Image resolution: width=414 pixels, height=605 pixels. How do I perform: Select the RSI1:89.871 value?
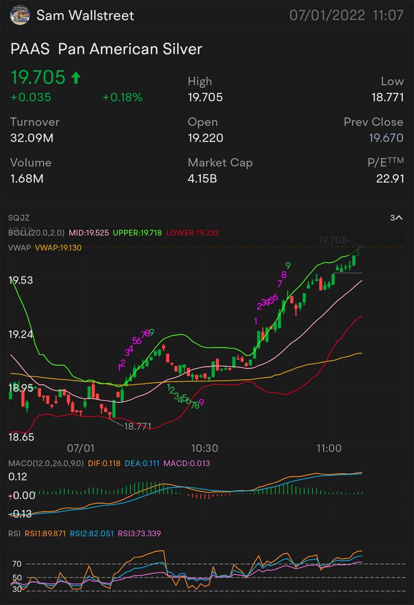(x=45, y=534)
